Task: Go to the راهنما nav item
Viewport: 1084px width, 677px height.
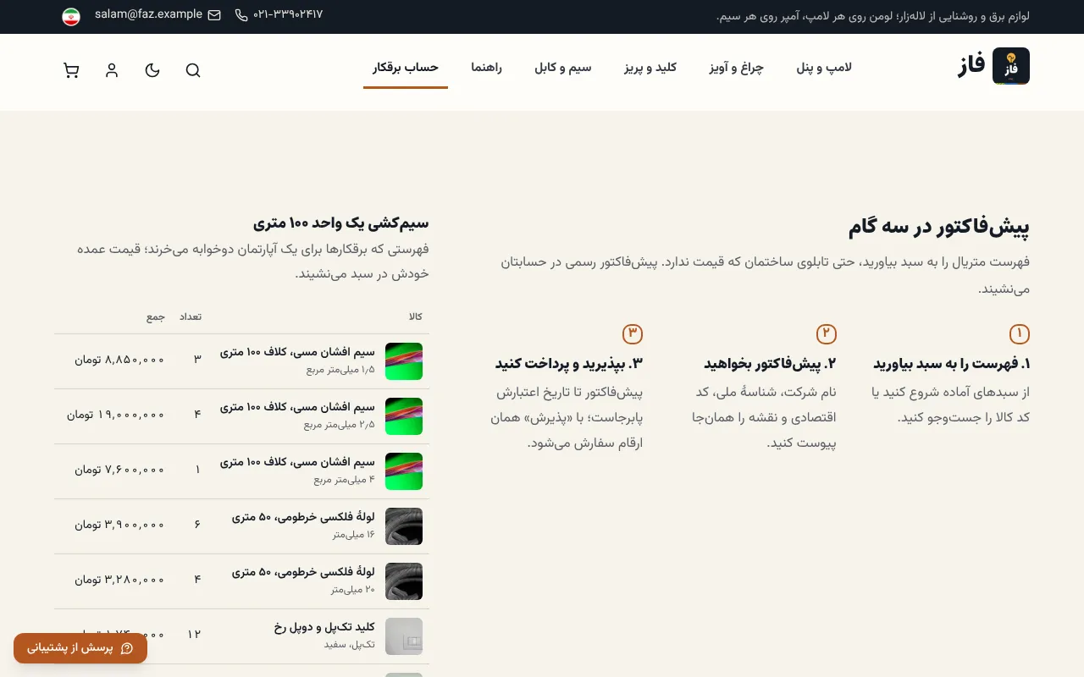Action: [487, 68]
